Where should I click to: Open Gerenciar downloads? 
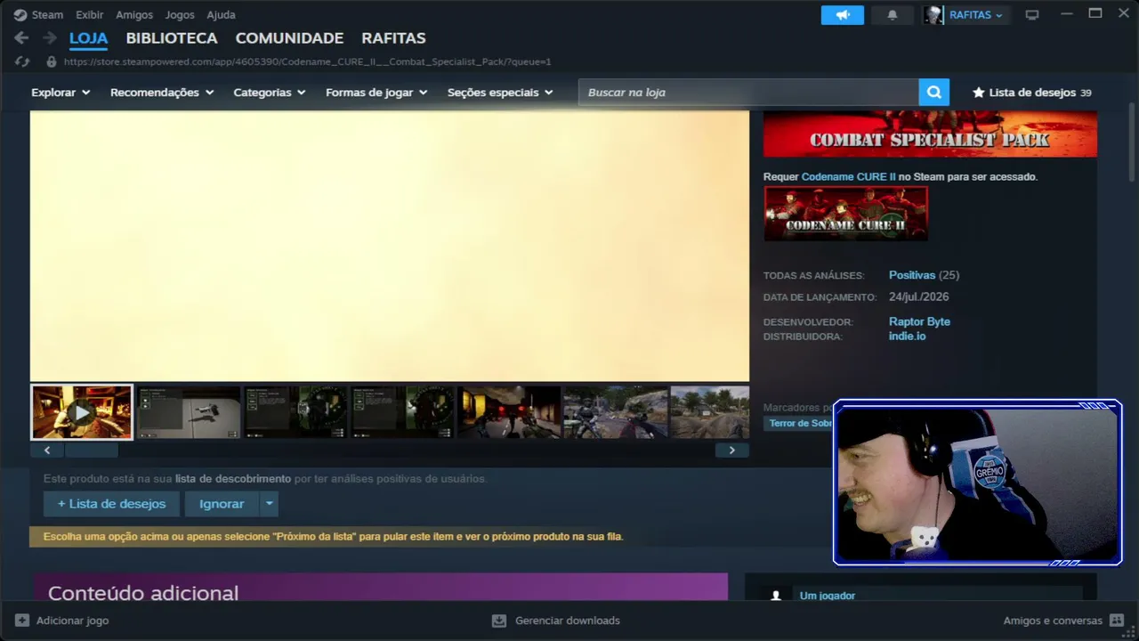click(x=556, y=621)
